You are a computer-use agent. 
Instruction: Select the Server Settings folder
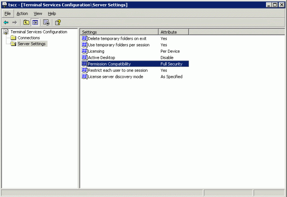pyautogui.click(x=31, y=44)
